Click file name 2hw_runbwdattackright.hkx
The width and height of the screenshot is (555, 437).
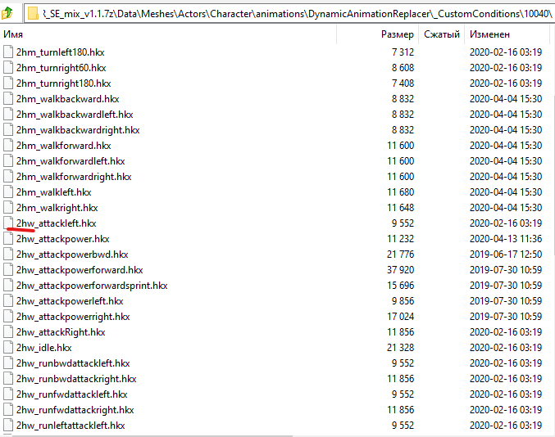[76, 379]
